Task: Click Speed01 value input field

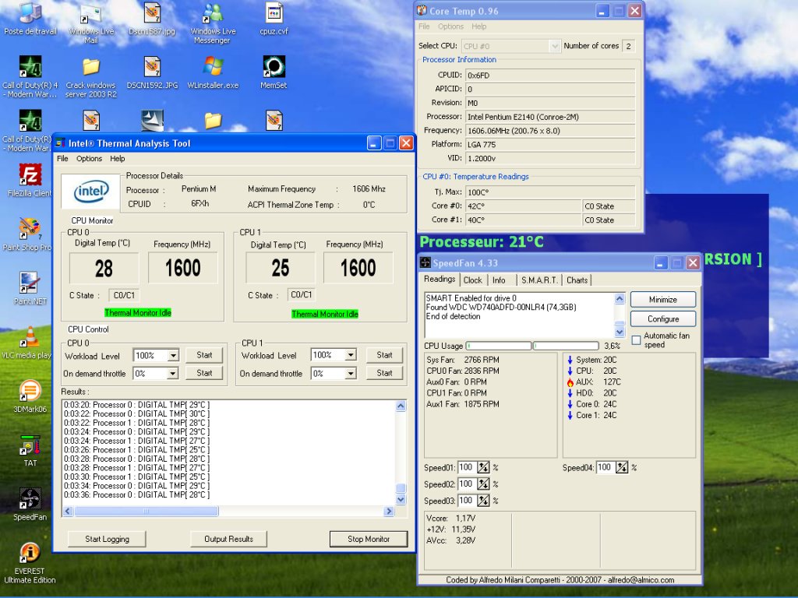Action: click(467, 467)
